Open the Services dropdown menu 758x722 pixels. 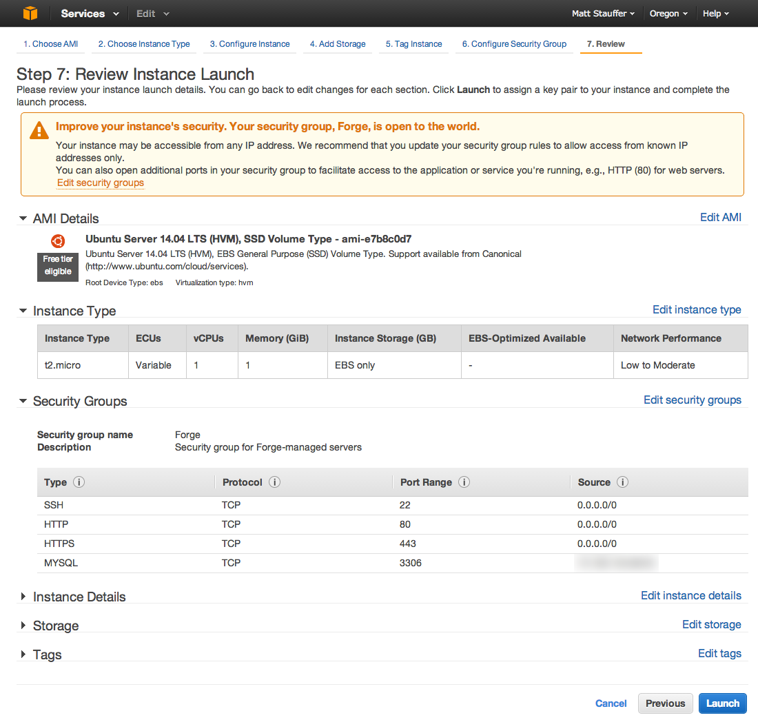pyautogui.click(x=90, y=14)
